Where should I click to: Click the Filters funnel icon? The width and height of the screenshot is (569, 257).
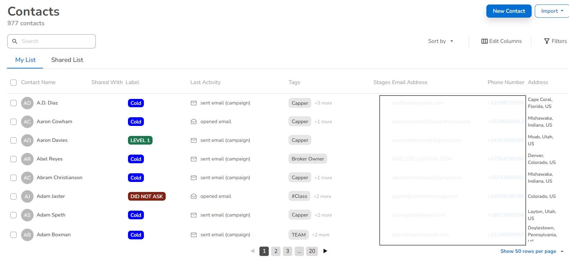tap(547, 41)
